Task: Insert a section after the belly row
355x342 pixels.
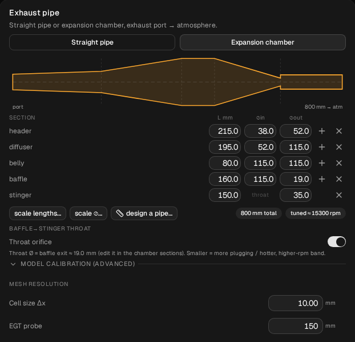Action: [322, 163]
